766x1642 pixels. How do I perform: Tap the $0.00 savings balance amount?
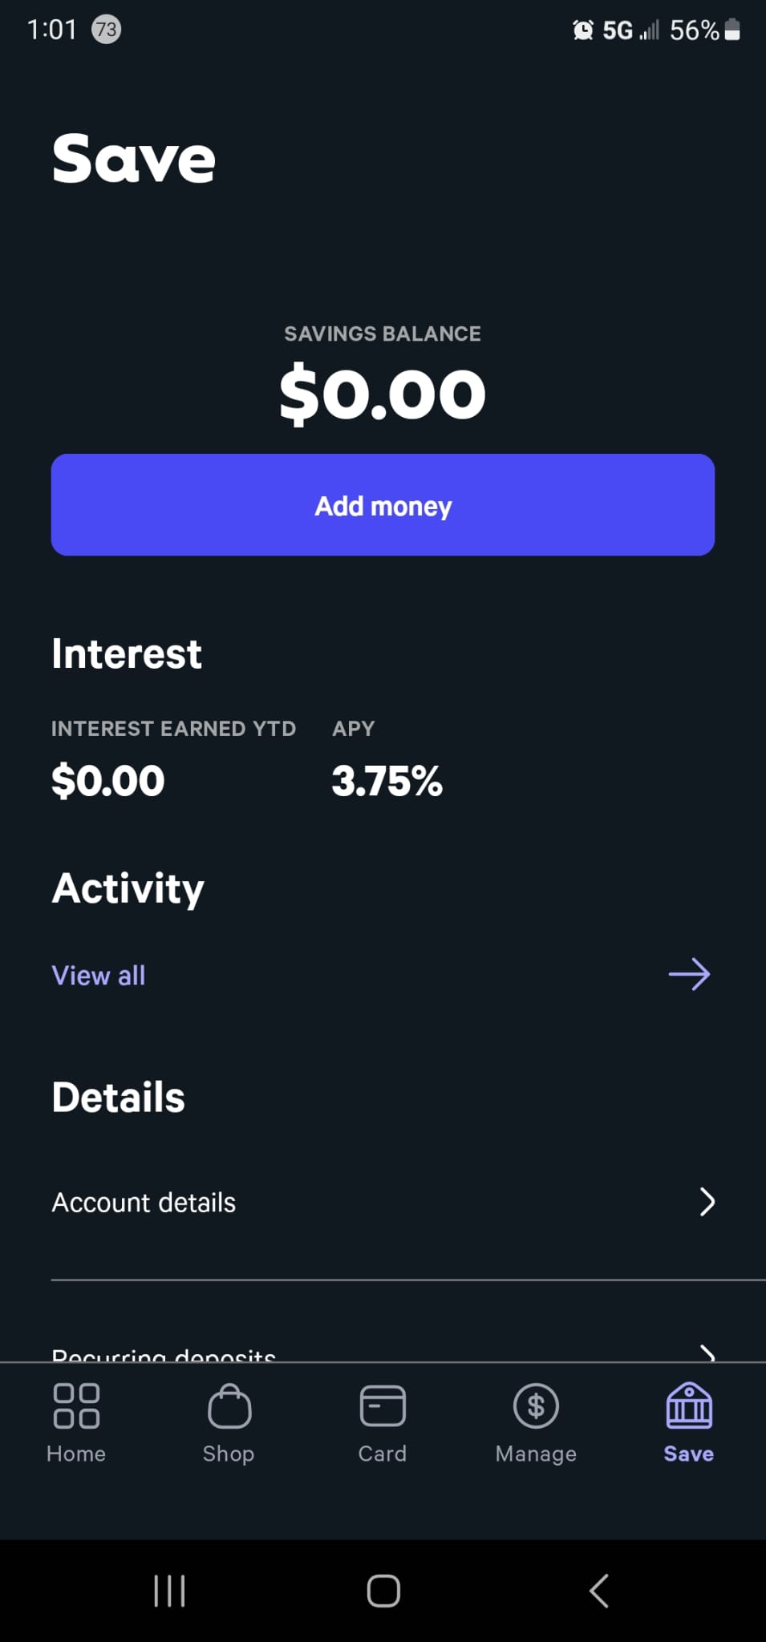(383, 394)
